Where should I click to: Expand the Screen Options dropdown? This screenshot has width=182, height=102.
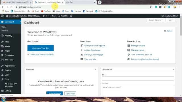click(156, 20)
